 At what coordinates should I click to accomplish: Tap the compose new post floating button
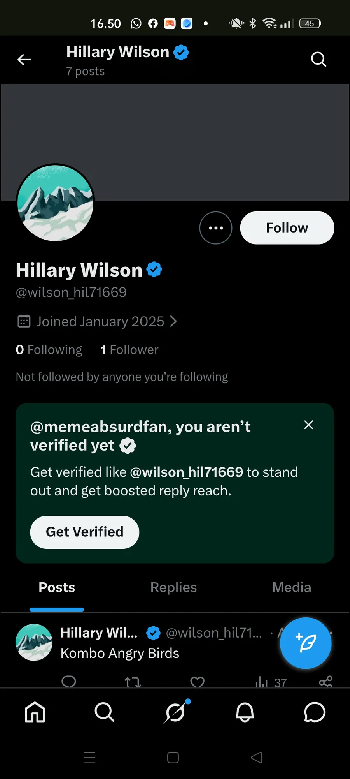(x=306, y=643)
